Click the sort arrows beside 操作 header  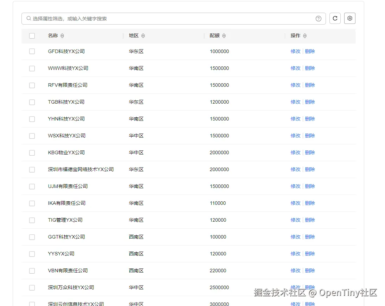(304, 35)
